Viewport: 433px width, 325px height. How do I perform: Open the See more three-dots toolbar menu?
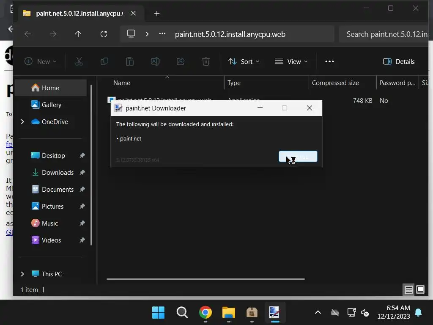click(x=329, y=61)
